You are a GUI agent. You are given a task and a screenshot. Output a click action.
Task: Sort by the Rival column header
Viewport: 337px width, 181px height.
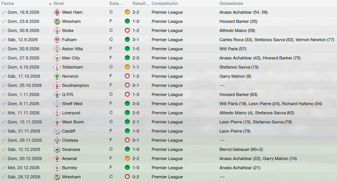click(x=59, y=3)
